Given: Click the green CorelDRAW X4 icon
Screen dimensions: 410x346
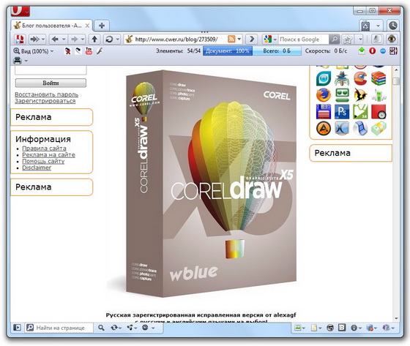Looking at the screenshot, I should 360,112.
